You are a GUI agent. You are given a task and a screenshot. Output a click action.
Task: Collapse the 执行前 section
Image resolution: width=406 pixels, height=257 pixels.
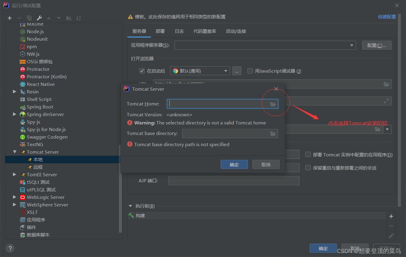(130, 206)
